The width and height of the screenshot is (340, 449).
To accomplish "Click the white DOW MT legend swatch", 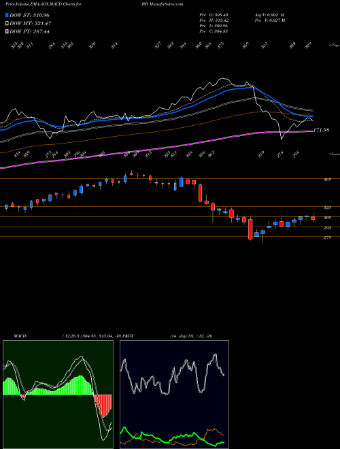I will tap(7, 23).
